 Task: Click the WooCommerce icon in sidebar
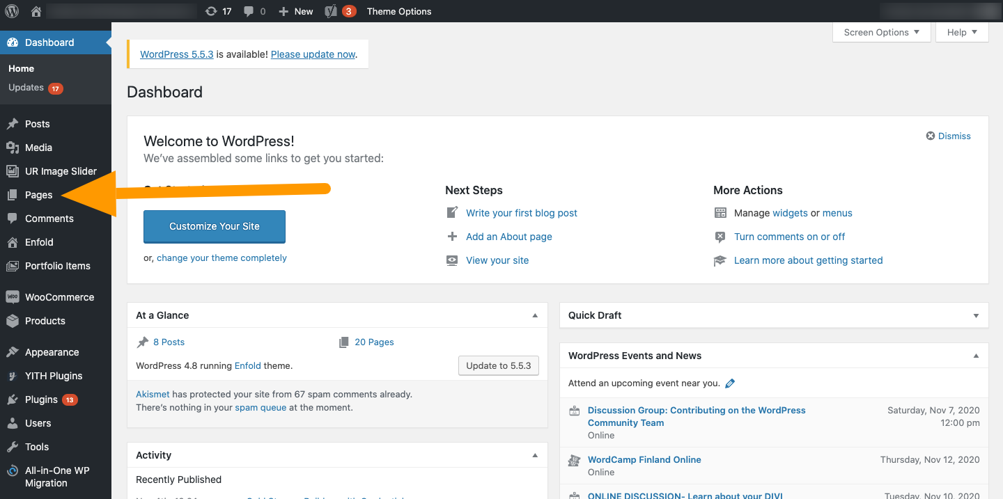13,297
